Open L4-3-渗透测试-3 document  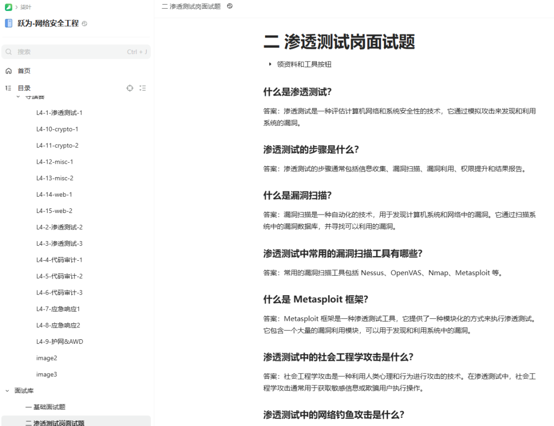point(60,244)
